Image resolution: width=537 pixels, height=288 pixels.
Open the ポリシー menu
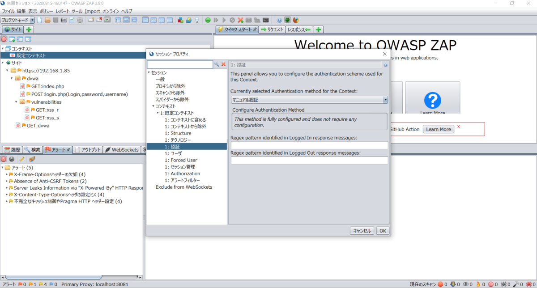(47, 11)
